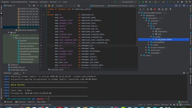Collapse the test folder in Project tree

9,33
